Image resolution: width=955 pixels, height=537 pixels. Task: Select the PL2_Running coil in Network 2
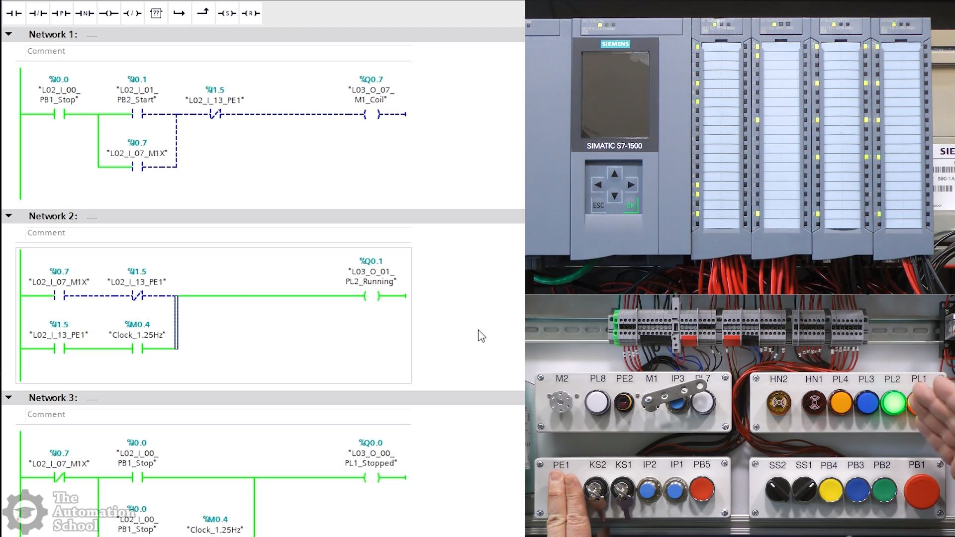[372, 296]
